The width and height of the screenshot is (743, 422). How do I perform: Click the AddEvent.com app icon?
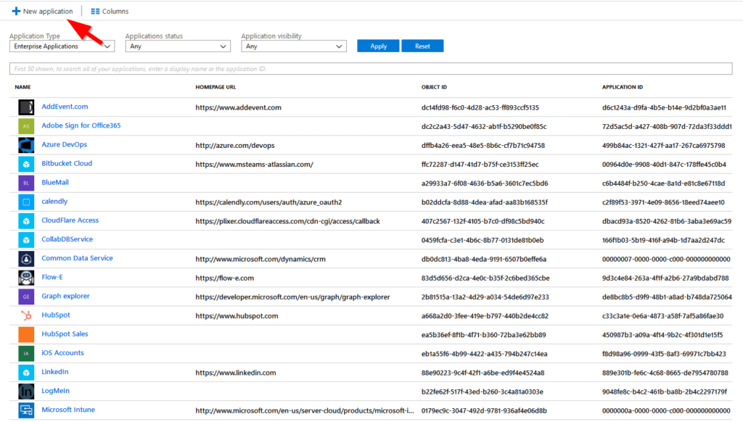[x=26, y=107]
